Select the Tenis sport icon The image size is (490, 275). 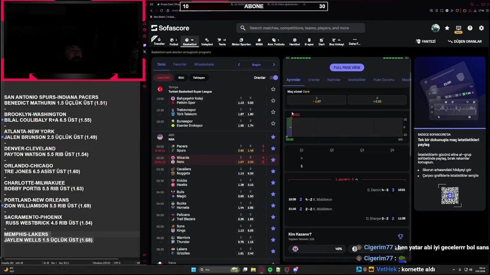pyautogui.click(x=222, y=42)
